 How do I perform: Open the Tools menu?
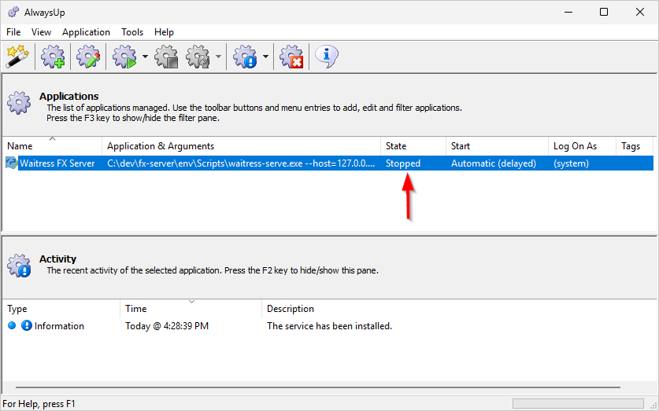(132, 32)
